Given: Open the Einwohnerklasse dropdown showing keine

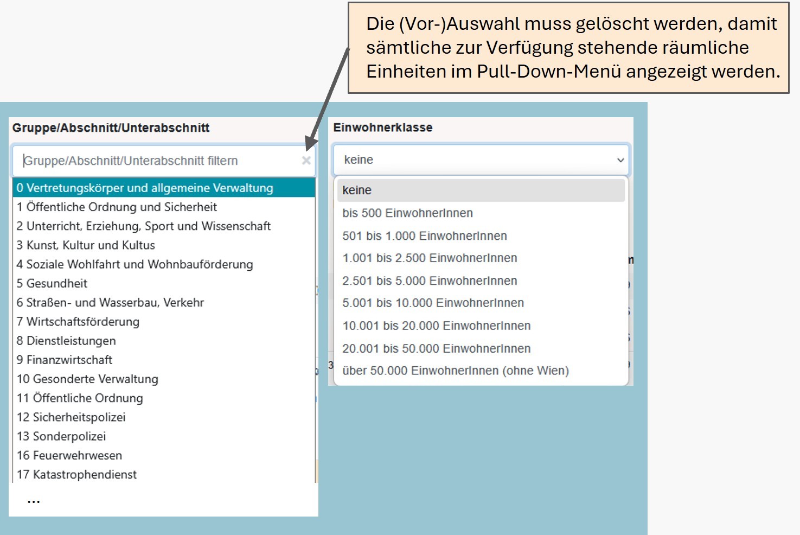Looking at the screenshot, I should click(x=481, y=160).
